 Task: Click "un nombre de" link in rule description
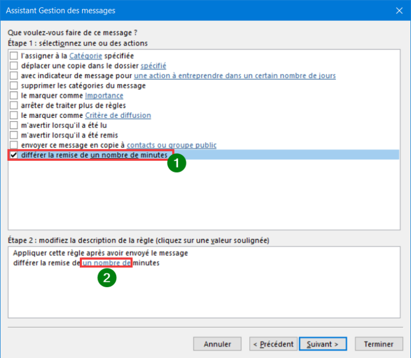coord(106,263)
